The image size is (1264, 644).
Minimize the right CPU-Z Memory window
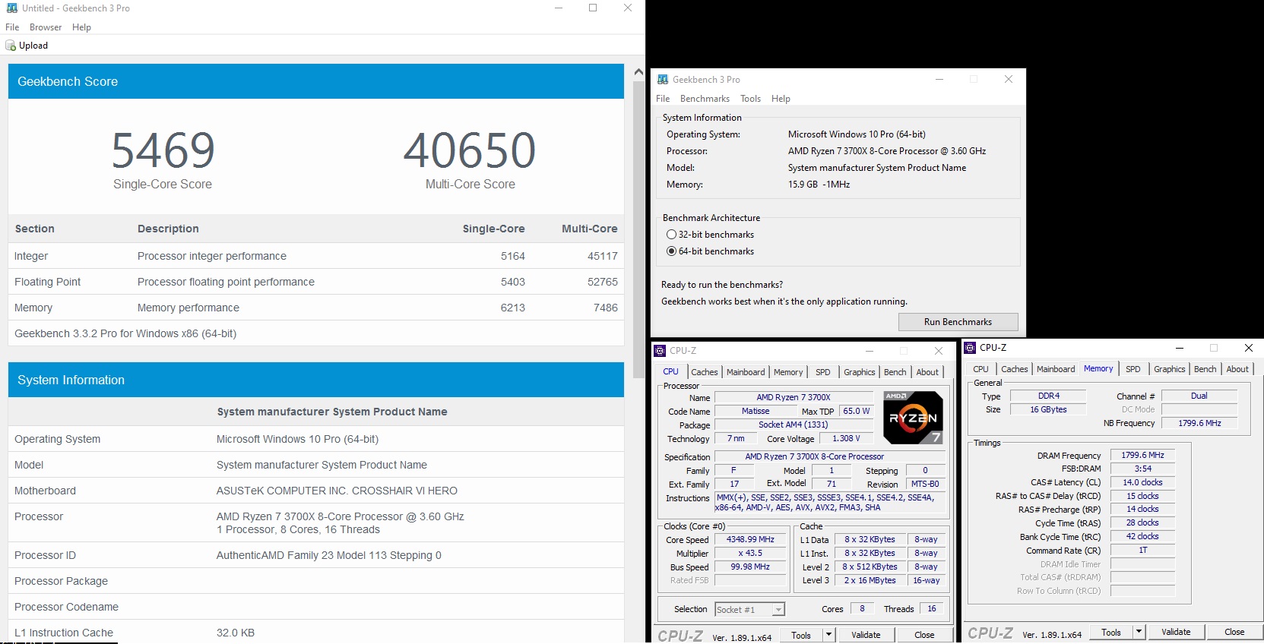tap(1180, 348)
